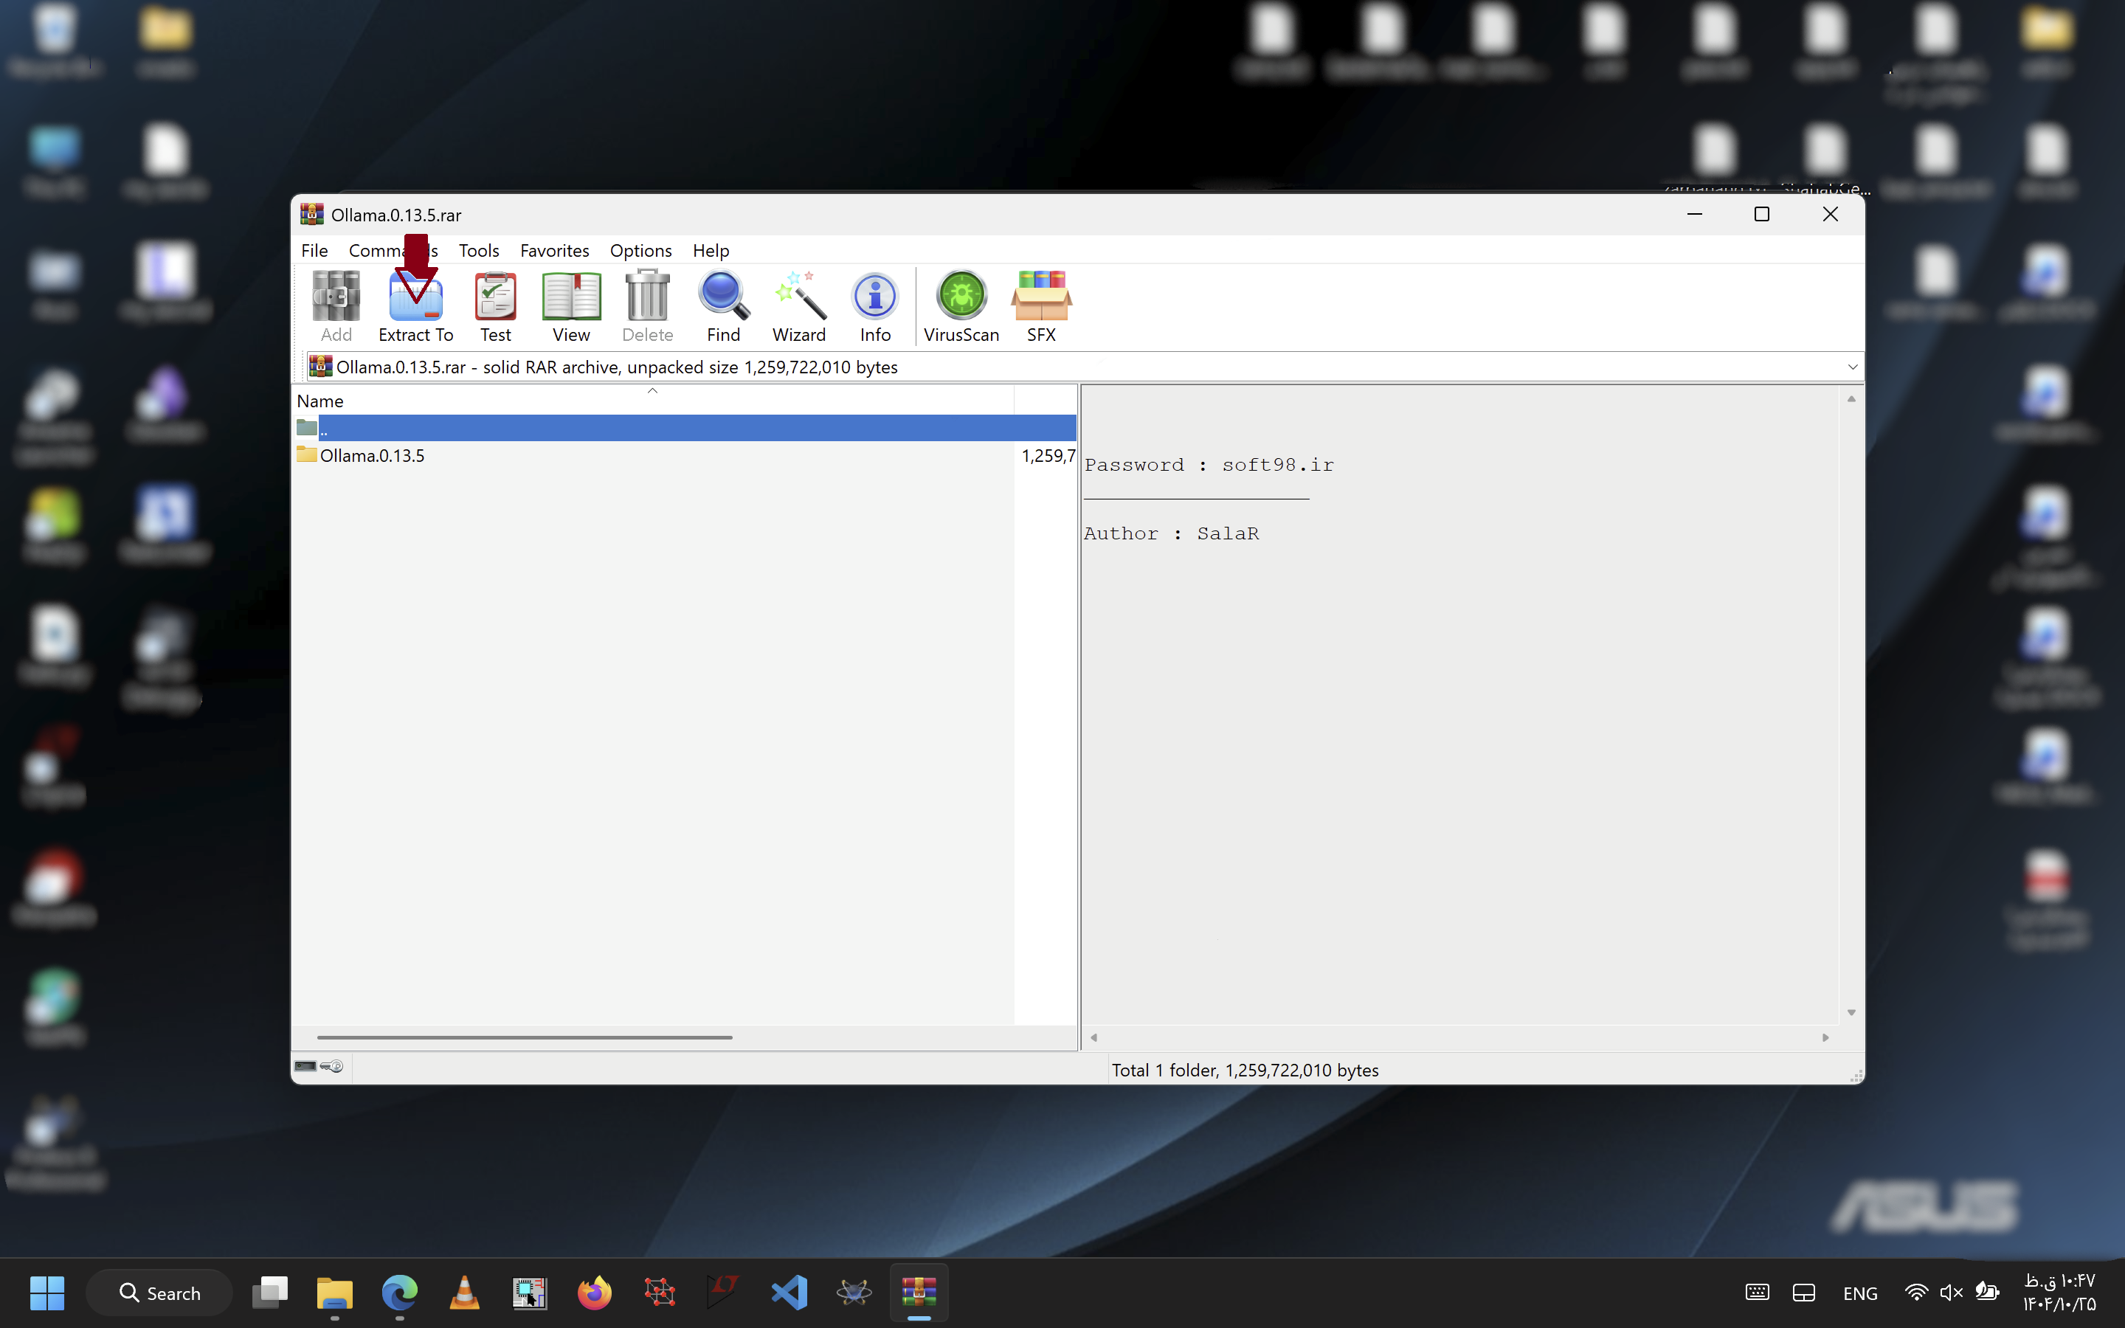The height and width of the screenshot is (1328, 2125).
Task: Open the View file tool
Action: click(x=571, y=305)
